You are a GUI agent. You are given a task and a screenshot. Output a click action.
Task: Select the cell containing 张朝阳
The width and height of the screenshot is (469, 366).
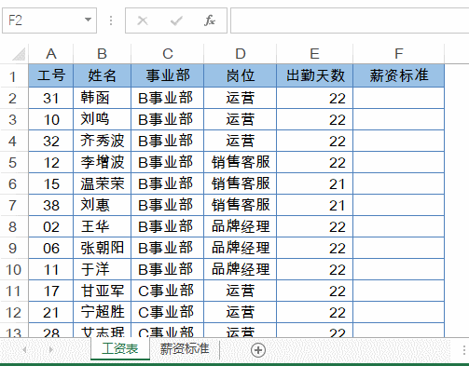(x=103, y=248)
